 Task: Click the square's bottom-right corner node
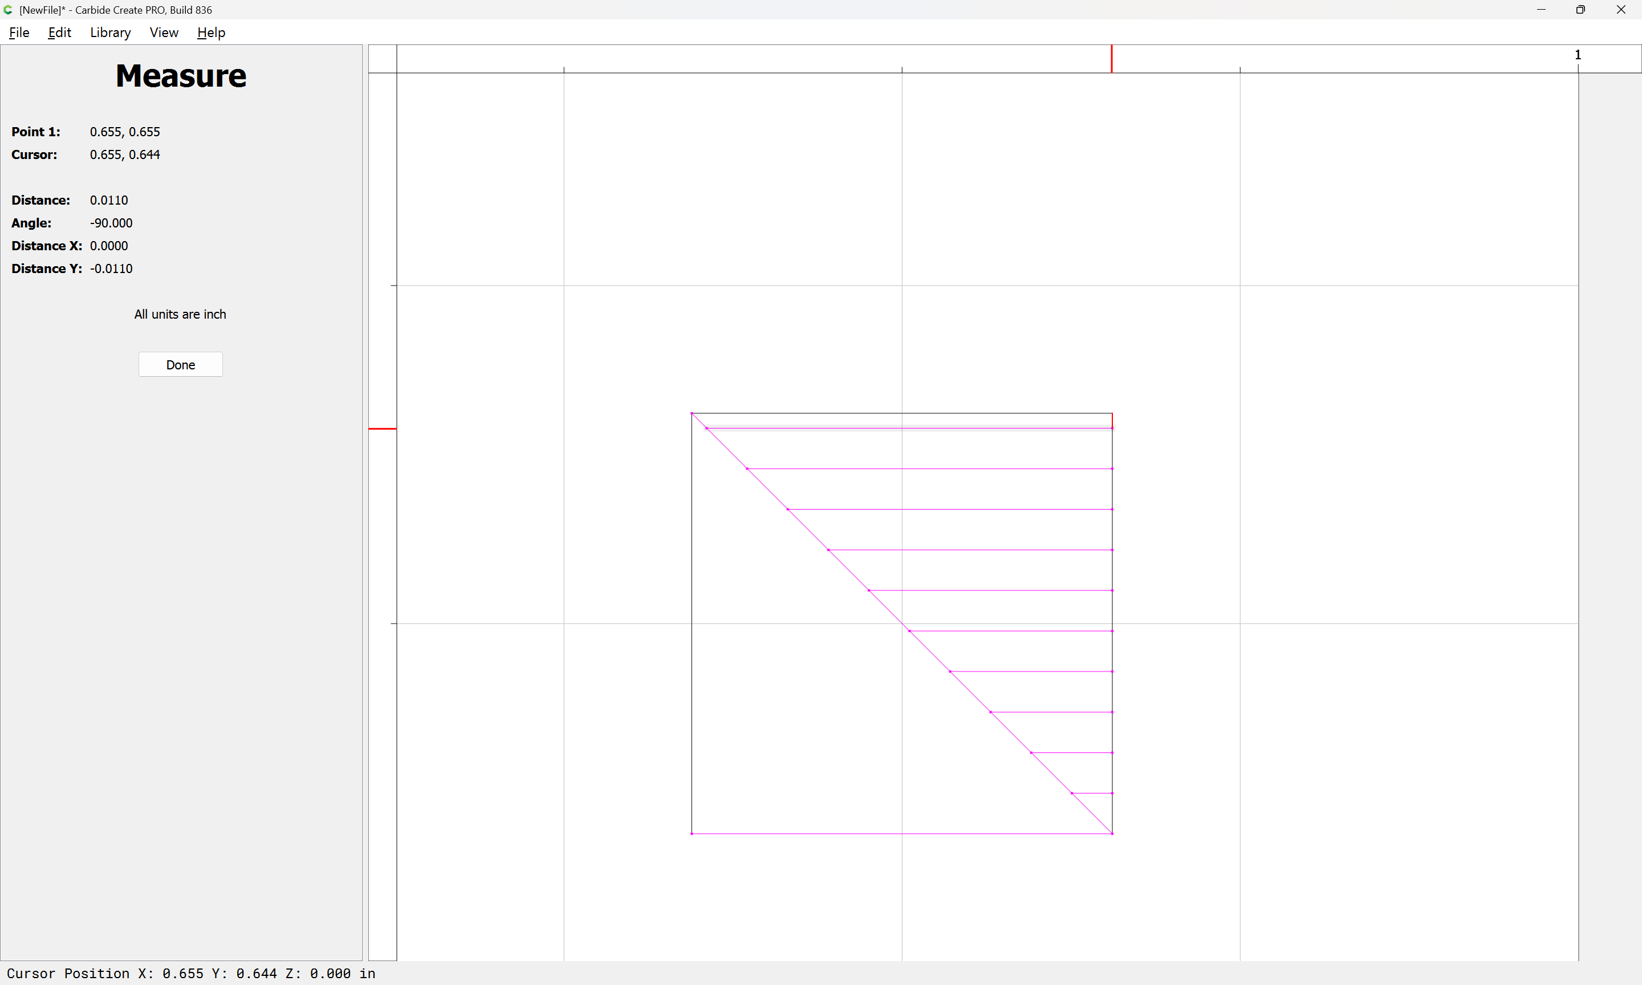pyautogui.click(x=1112, y=834)
